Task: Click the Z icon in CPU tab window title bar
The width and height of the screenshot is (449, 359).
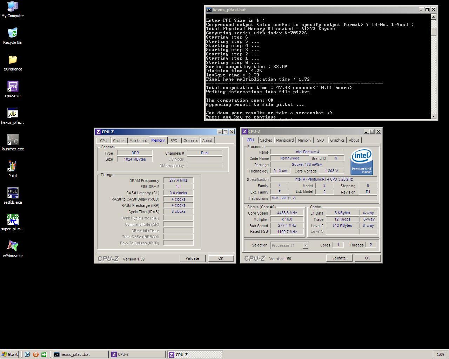Action: 245,131
